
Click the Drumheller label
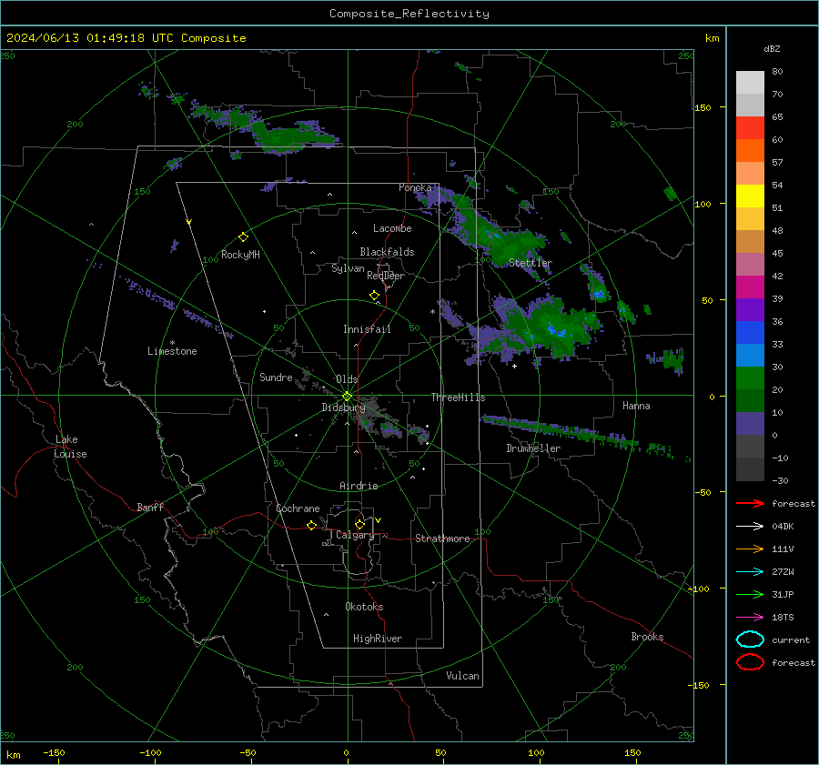pyautogui.click(x=533, y=448)
